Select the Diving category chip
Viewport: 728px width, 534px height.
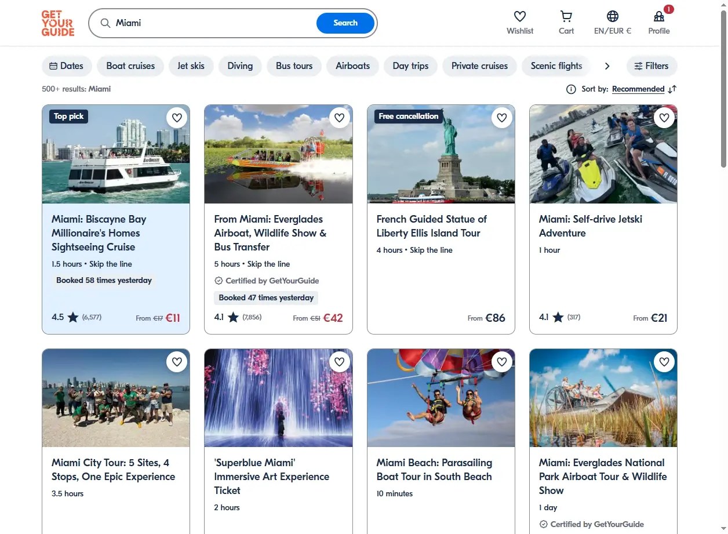(240, 66)
